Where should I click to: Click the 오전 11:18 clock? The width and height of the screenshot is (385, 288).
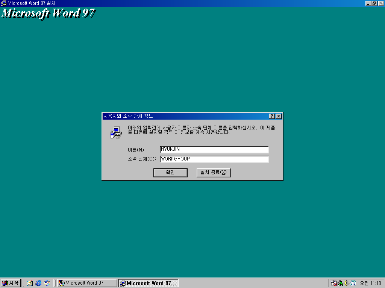(370, 283)
